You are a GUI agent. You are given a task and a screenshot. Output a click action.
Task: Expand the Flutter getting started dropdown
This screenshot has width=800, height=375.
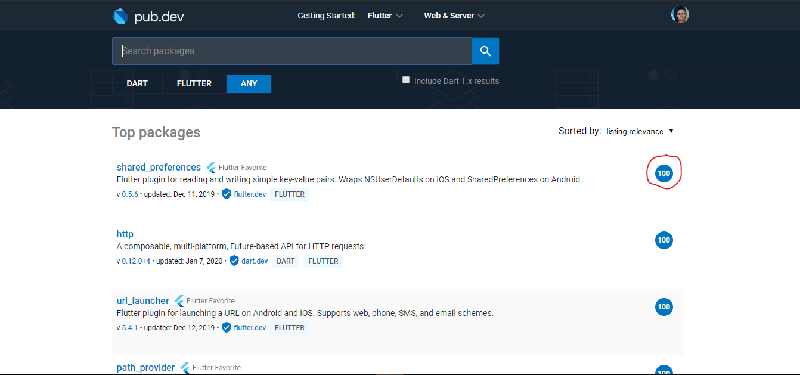[x=385, y=16]
